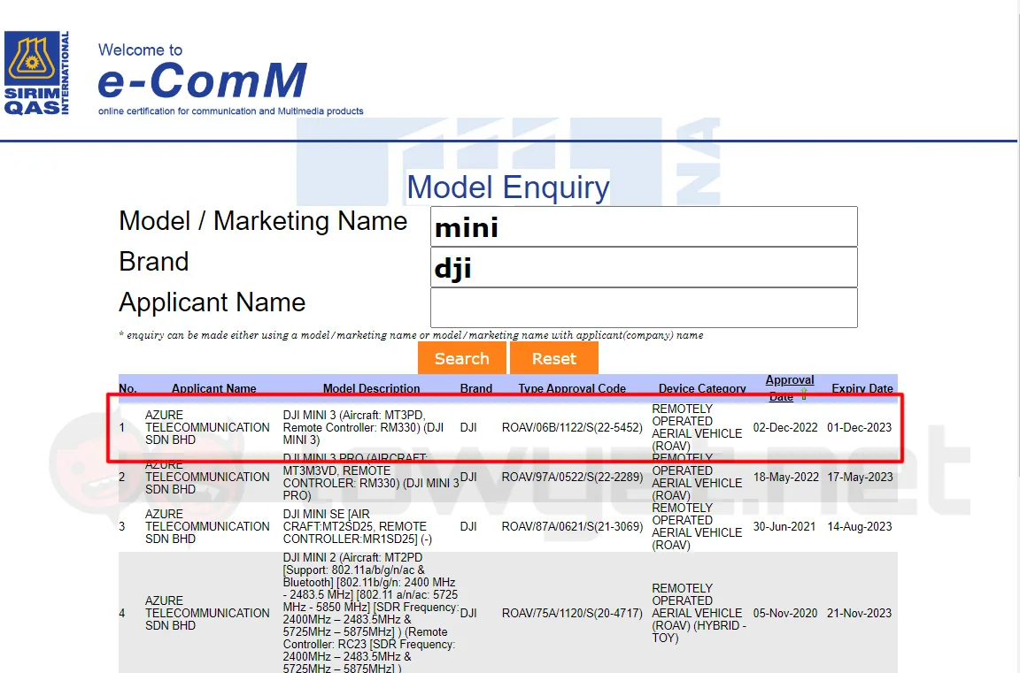Screen dimensions: 1020x673
Task: Click the green sort arrow beside Approval Date
Action: click(804, 394)
